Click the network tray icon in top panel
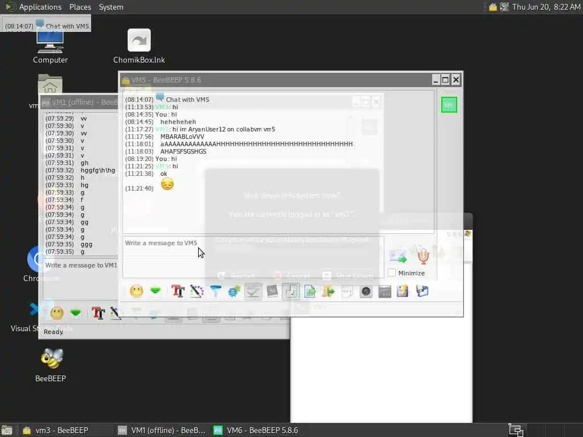Viewport: 583px width, 437px height. [504, 7]
